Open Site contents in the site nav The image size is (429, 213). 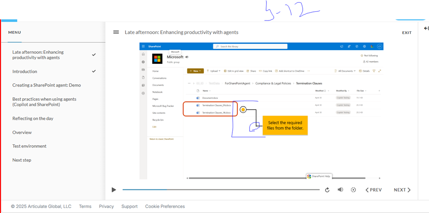pos(159,113)
